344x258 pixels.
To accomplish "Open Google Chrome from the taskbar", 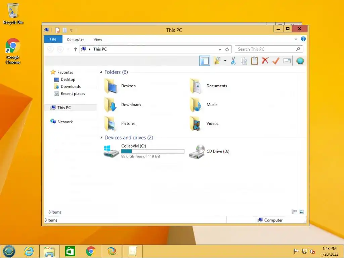I will pyautogui.click(x=91, y=251).
